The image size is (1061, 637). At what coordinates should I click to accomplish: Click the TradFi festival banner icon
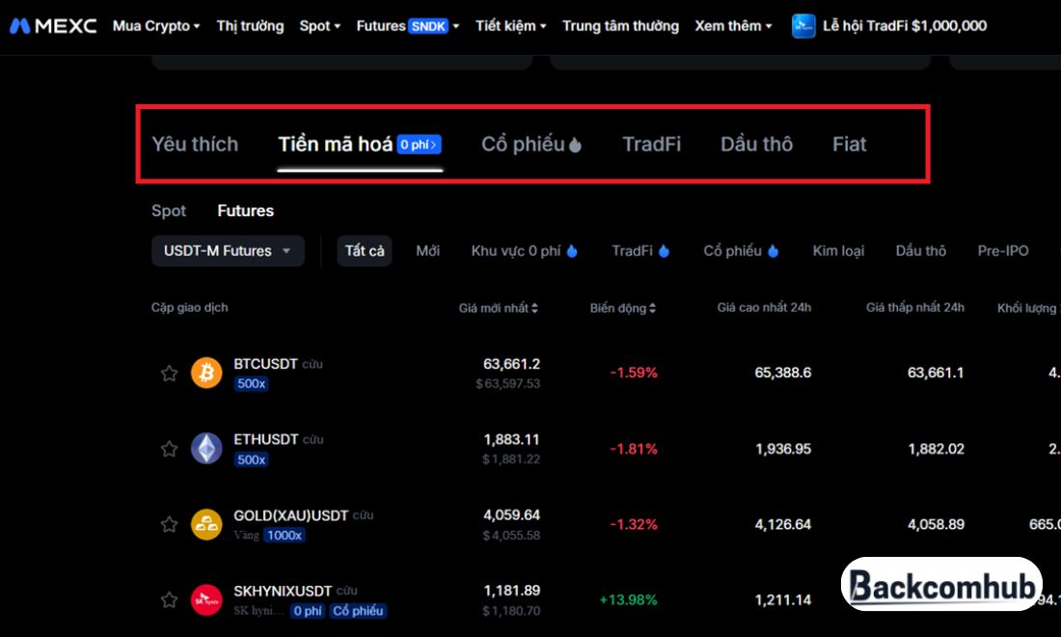[x=803, y=26]
